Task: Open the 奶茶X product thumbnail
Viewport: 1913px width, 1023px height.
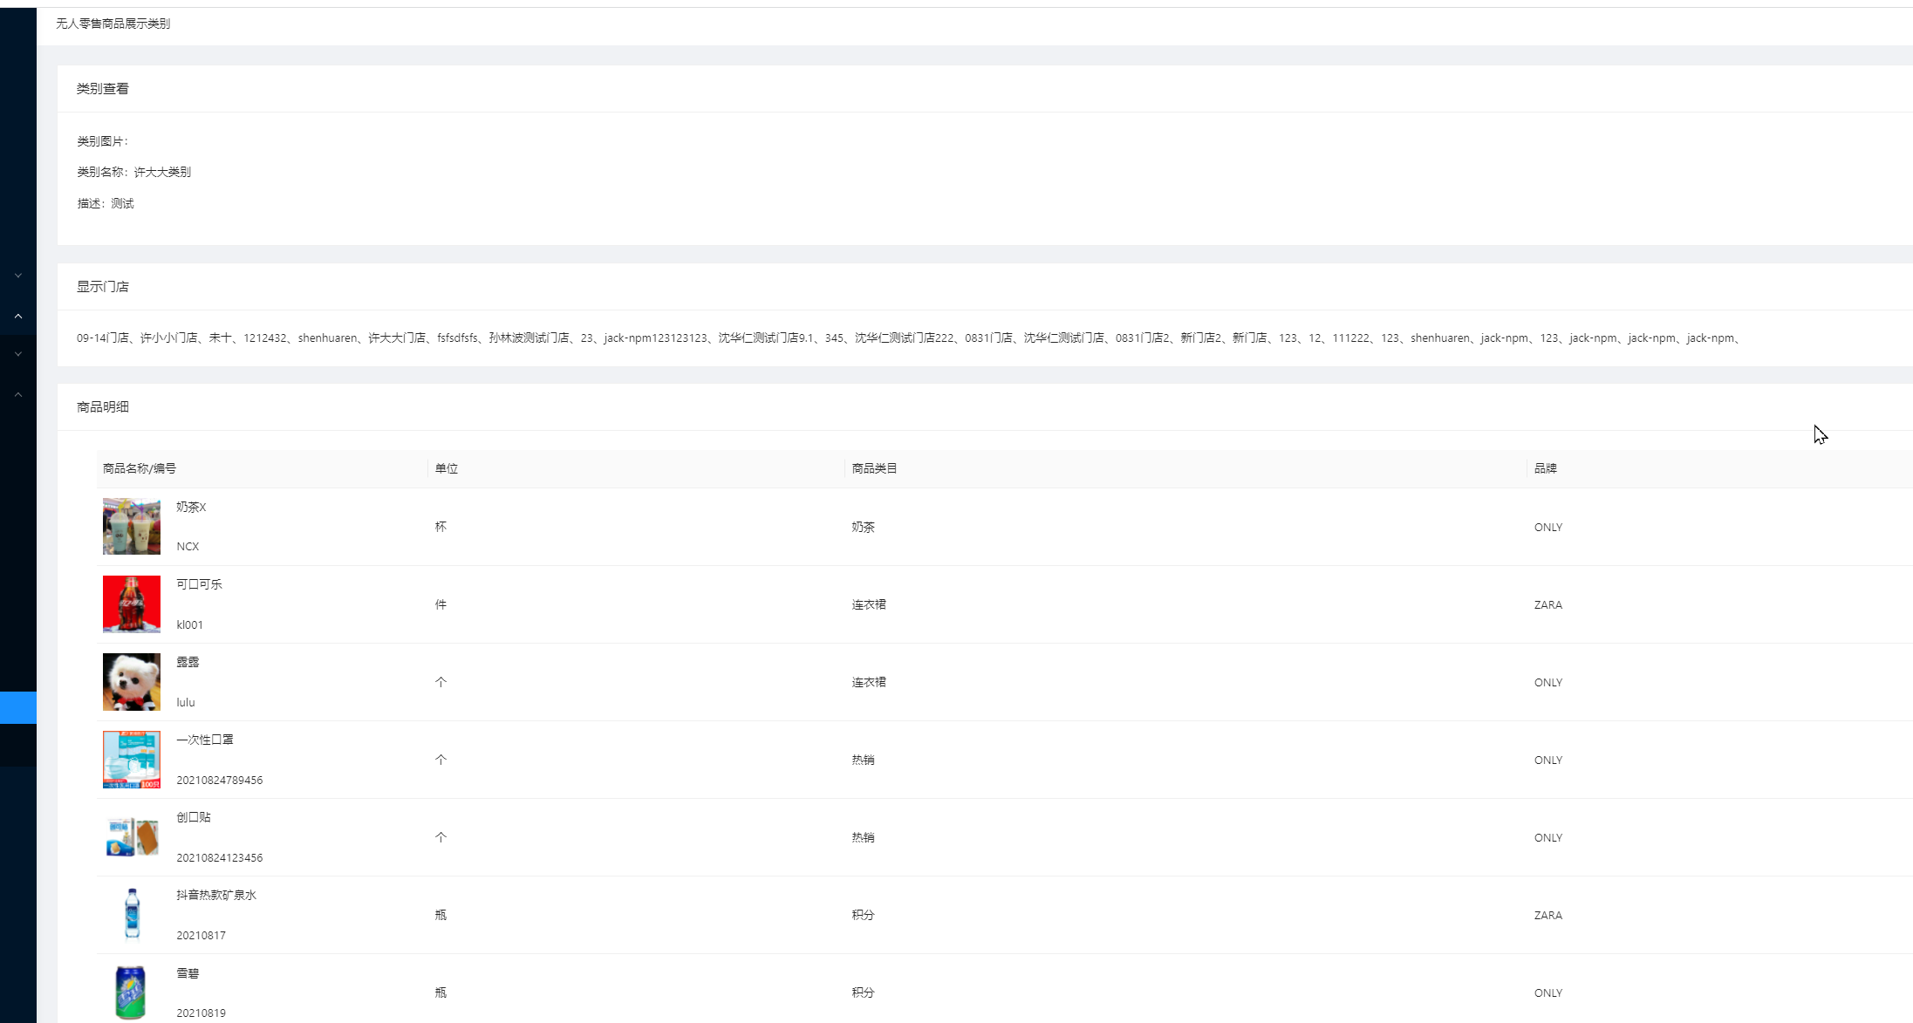Action: click(132, 527)
